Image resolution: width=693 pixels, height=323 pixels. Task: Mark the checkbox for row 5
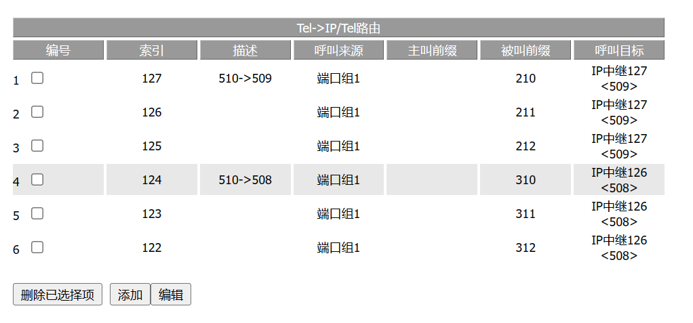pos(37,213)
